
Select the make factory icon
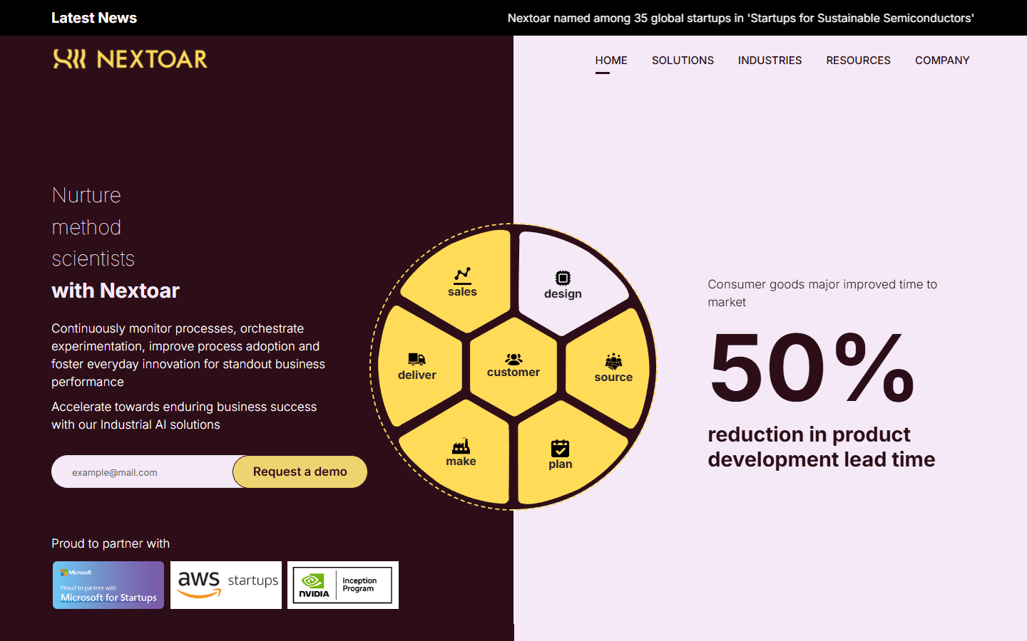(x=461, y=446)
